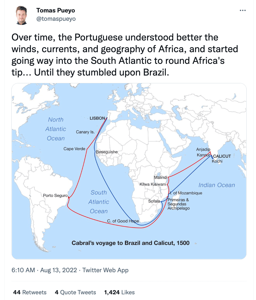
Task: Click the CALICUT label on the map
Action: point(222,156)
